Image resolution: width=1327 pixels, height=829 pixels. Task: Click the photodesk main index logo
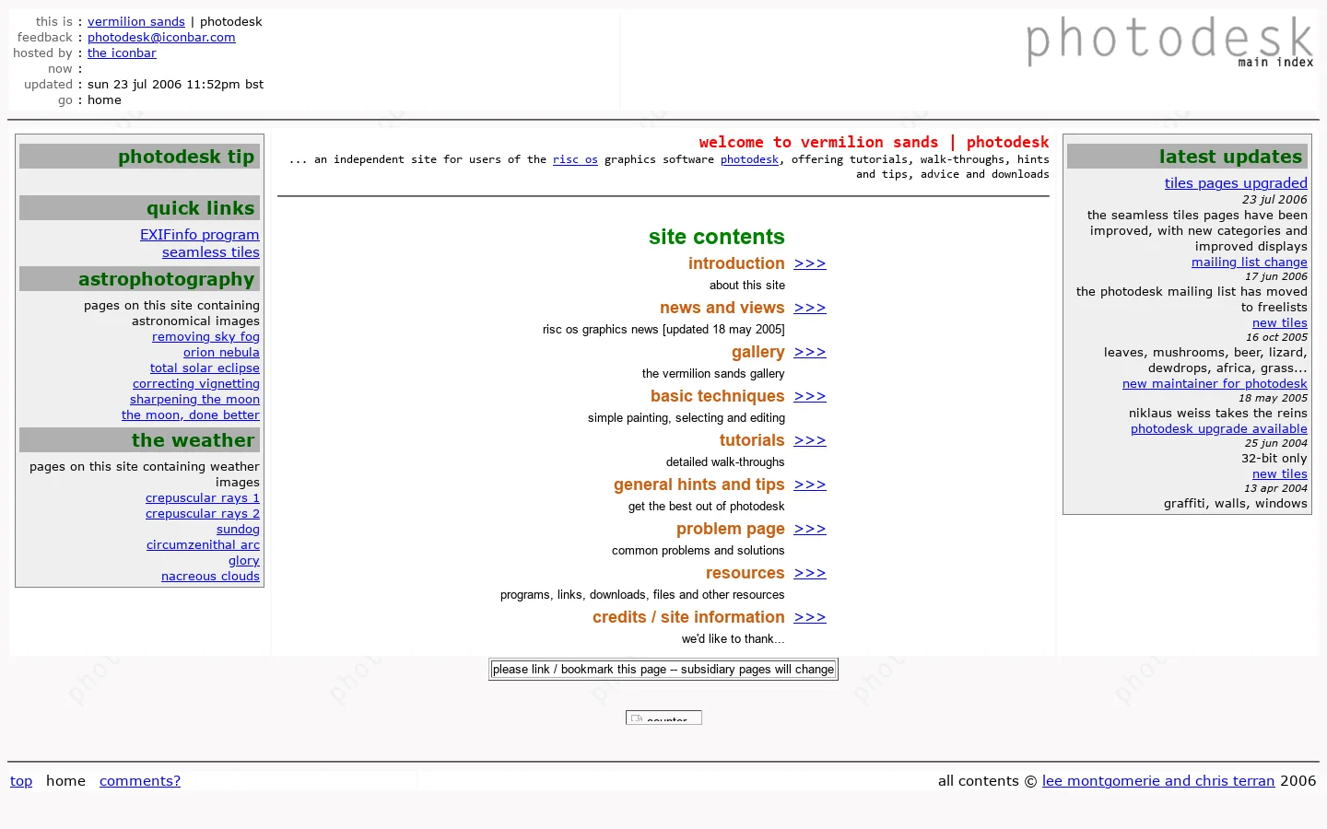click(1169, 41)
